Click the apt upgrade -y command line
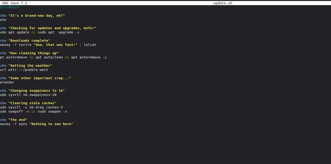Image resolution: width=331 pixels, height=164 pixels. (40, 33)
